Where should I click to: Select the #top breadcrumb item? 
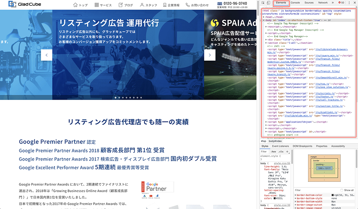tap(264, 141)
